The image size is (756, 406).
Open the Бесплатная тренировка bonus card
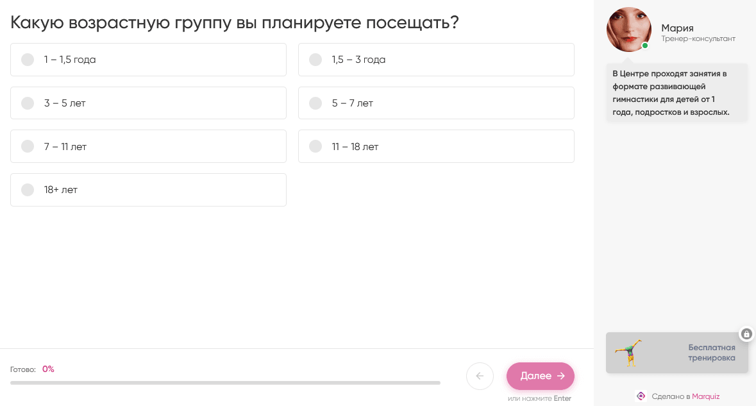coord(677,353)
